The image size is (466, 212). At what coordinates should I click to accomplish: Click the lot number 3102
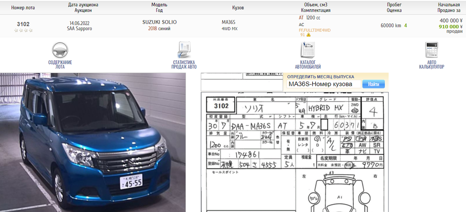click(x=23, y=24)
